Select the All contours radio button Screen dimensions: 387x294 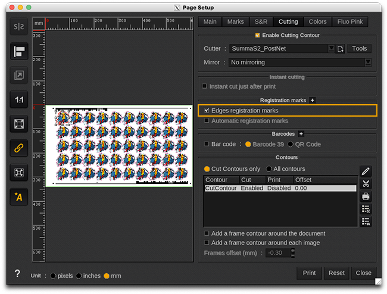(269, 169)
